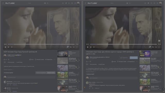Save the right window's video to a playlist
Screen dimensions: 165x93
(x=122, y=61)
